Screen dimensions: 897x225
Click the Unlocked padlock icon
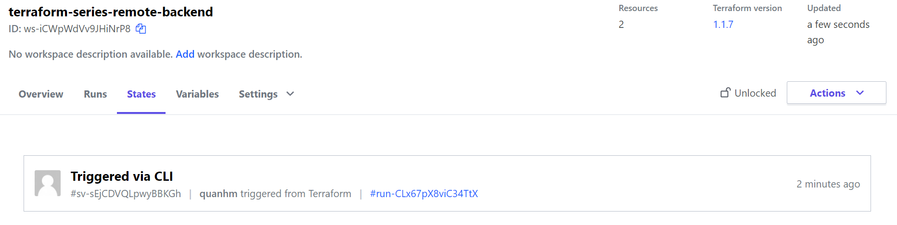[725, 93]
